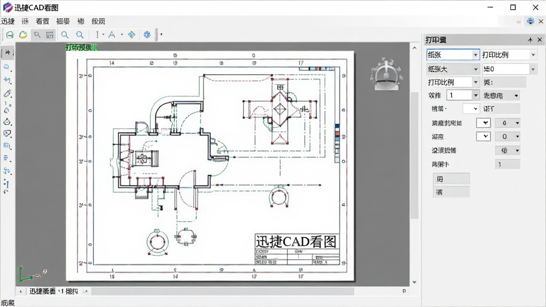The height and width of the screenshot is (307, 546).
Task: Click the bottom field showing 1 in panel
Action: (508, 164)
